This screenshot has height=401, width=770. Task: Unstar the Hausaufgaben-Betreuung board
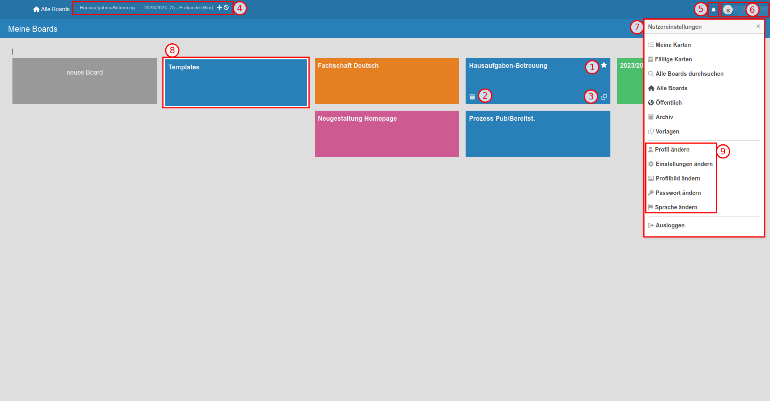tap(604, 65)
